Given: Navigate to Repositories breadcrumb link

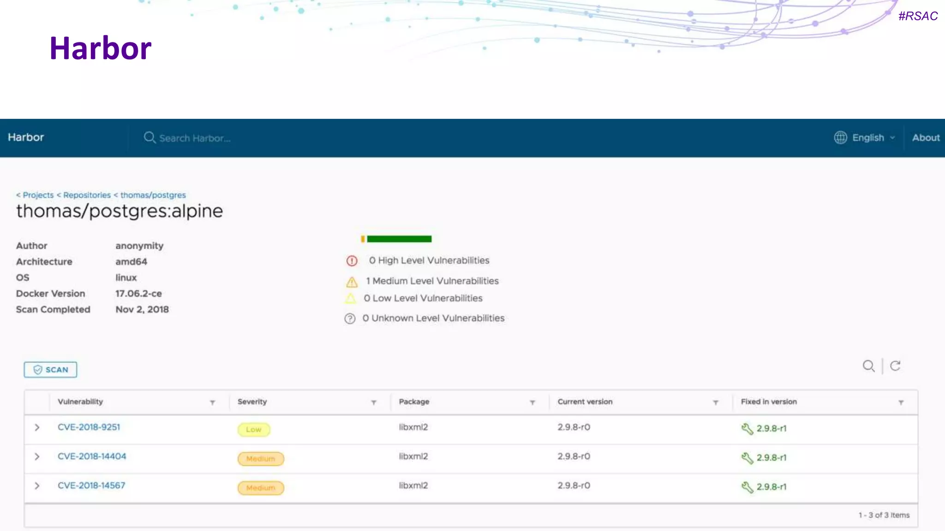Looking at the screenshot, I should (x=87, y=195).
